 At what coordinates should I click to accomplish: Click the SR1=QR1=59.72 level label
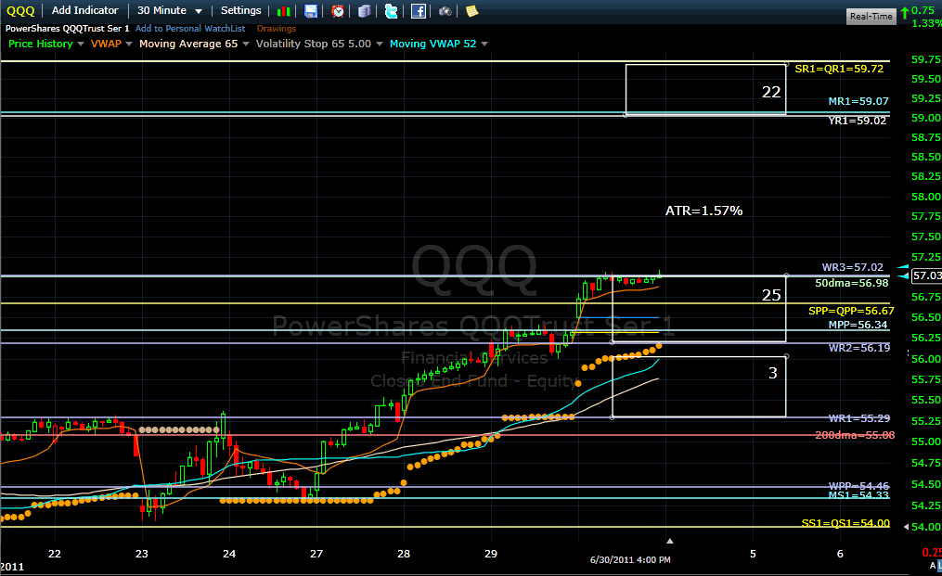tap(839, 69)
